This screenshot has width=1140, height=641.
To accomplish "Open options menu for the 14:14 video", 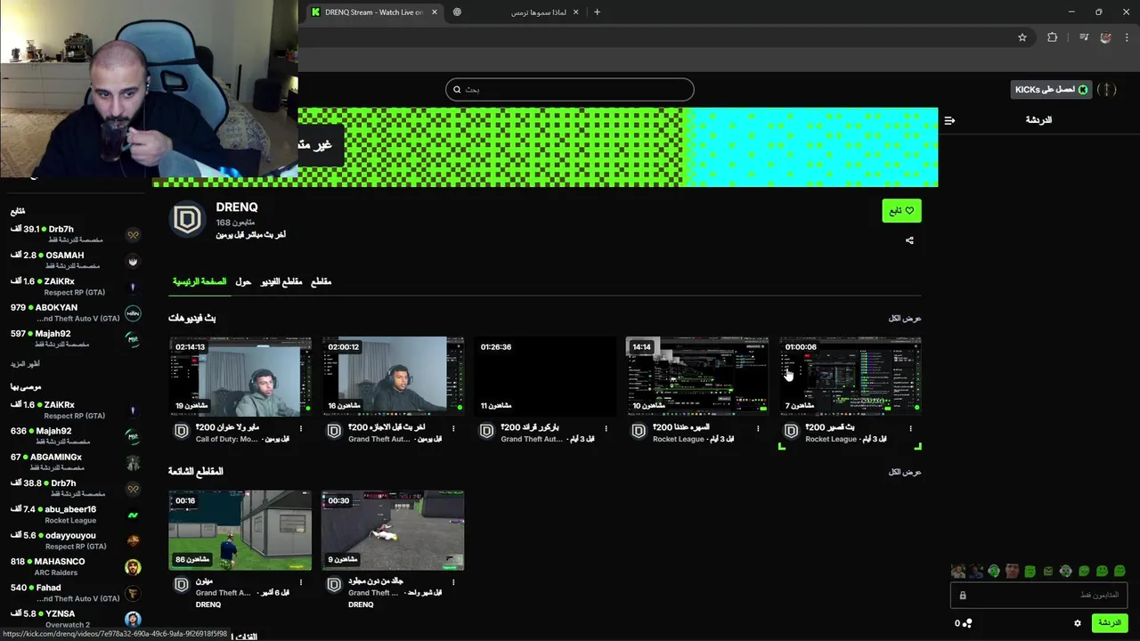I will click(x=759, y=428).
